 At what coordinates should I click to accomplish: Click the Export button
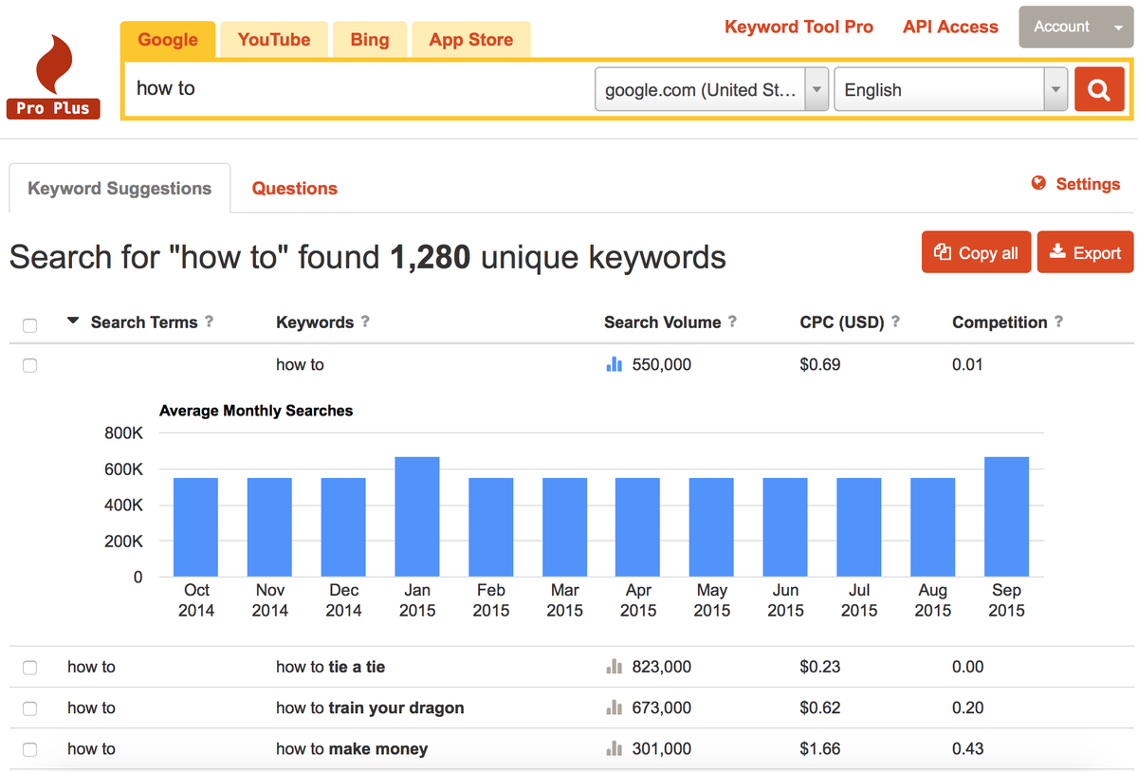(x=1085, y=252)
